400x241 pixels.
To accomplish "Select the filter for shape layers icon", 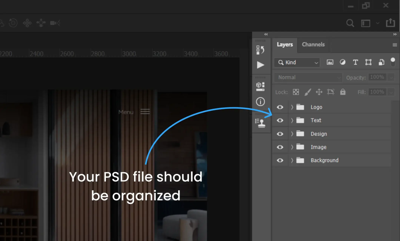I will pyautogui.click(x=368, y=62).
